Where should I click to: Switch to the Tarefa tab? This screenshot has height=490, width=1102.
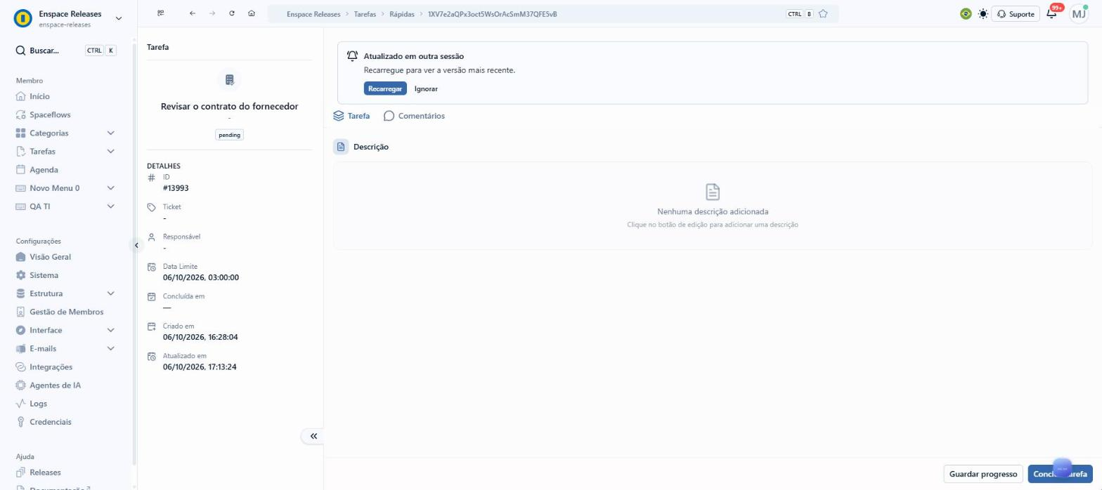[351, 116]
